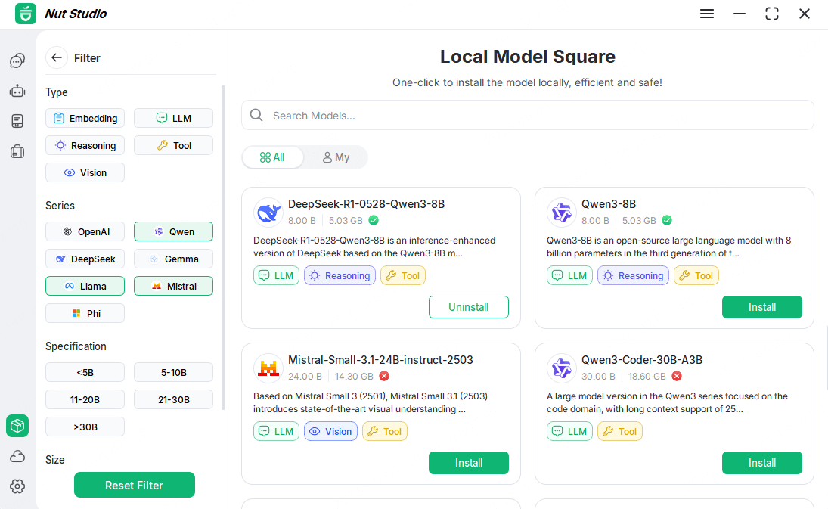Click LLM tag on Mistral-Small card

[x=276, y=431]
